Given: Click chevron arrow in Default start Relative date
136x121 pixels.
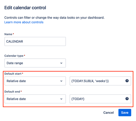Looking at the screenshot, I should tap(61, 81).
